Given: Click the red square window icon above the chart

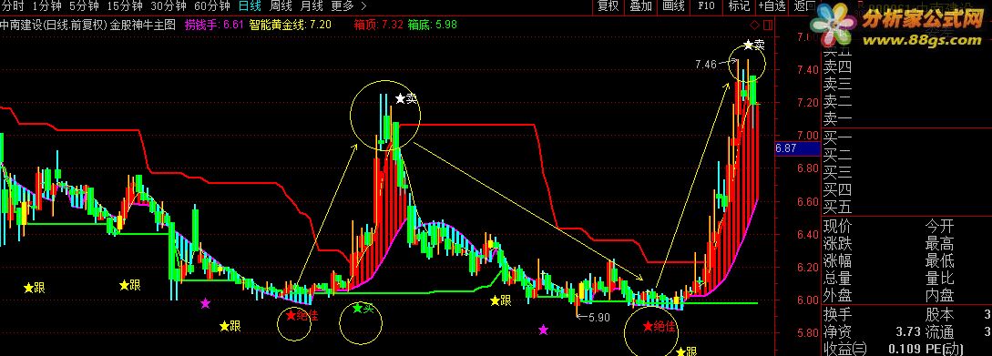Looking at the screenshot, I should tap(767, 25).
